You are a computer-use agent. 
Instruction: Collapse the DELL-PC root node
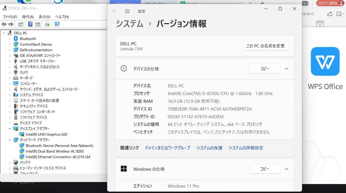tap(4, 33)
